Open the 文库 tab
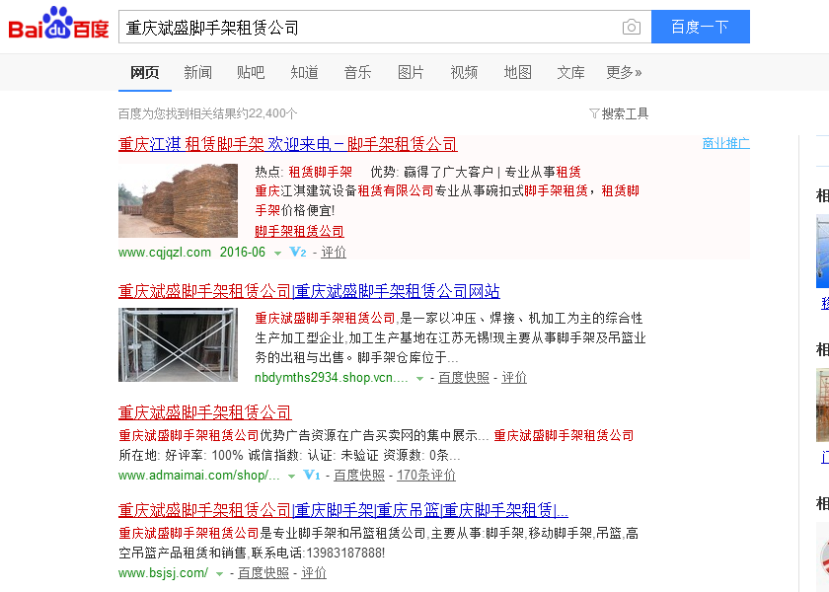Image resolution: width=829 pixels, height=592 pixels. pos(571,72)
